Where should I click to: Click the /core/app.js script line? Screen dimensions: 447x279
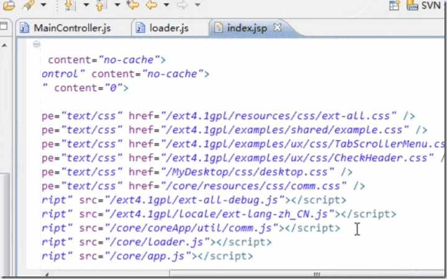coord(147,255)
